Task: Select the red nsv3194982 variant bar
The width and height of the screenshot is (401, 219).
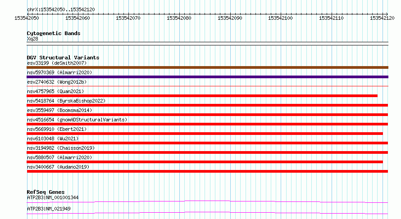Action: coord(207,152)
